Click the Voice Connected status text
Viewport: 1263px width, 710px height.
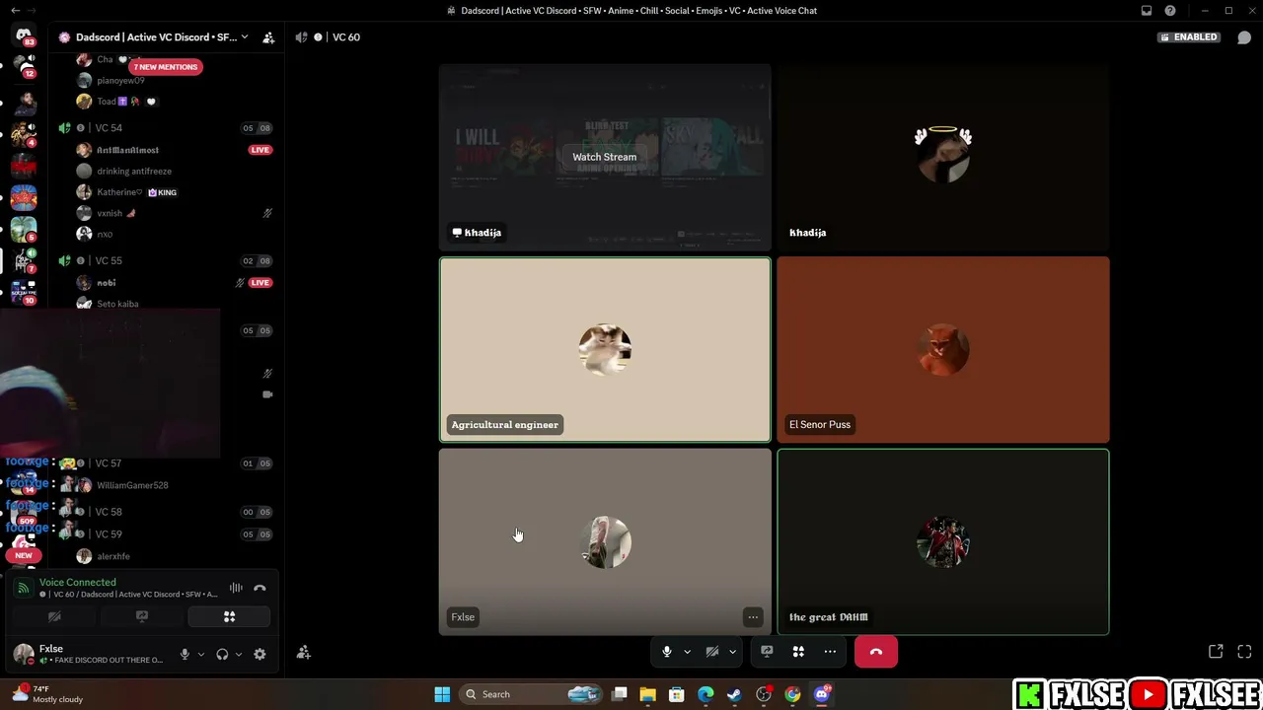pyautogui.click(x=78, y=583)
